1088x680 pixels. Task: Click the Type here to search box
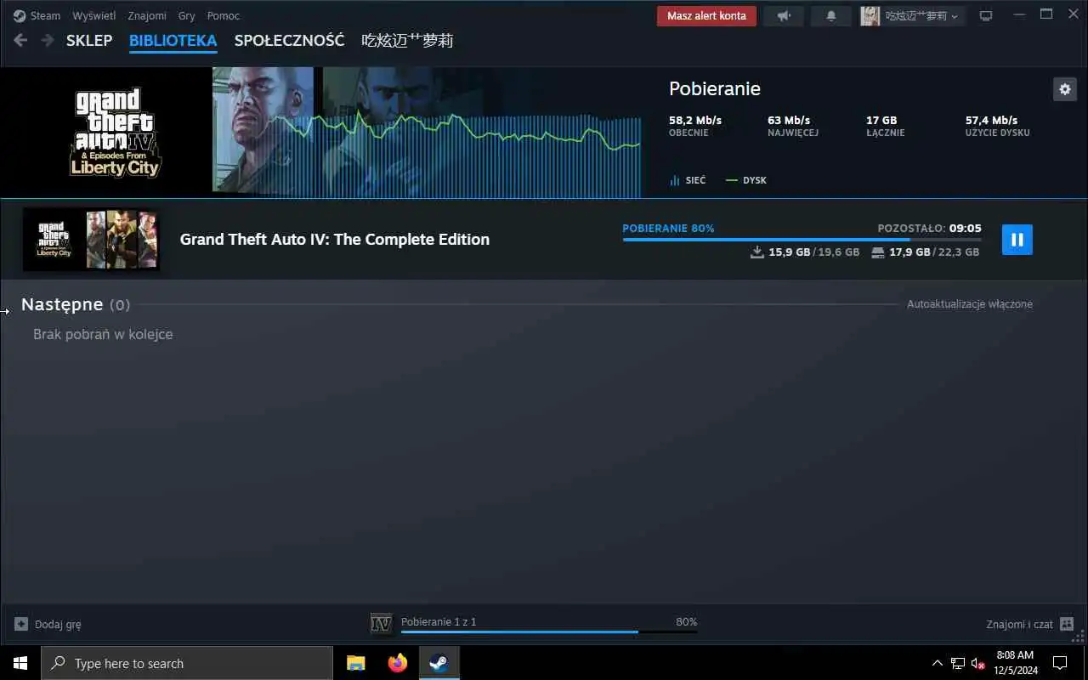tap(187, 663)
